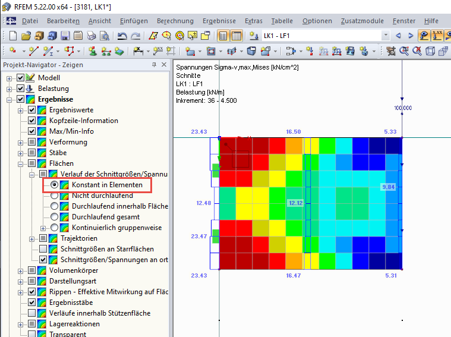Click the new surface support icon
451x337 pixels.
[x=119, y=51]
